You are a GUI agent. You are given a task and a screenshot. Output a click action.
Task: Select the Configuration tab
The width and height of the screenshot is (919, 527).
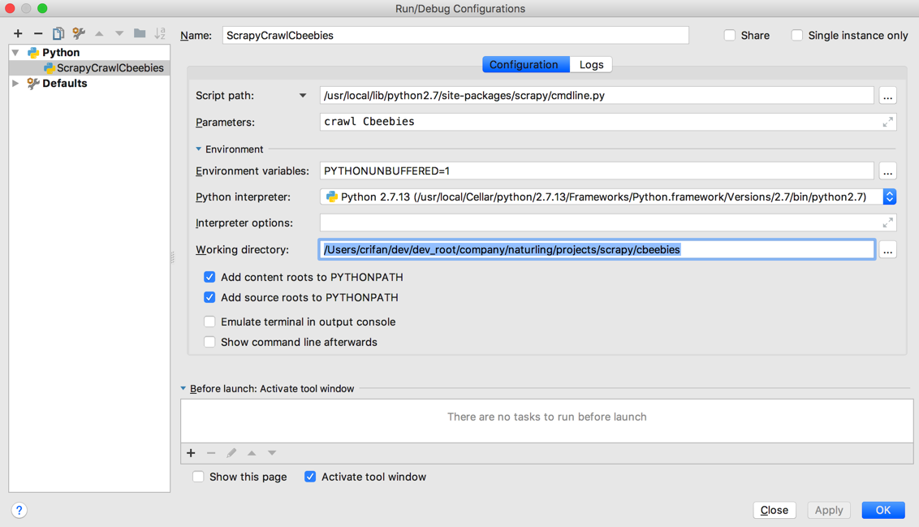tap(524, 64)
